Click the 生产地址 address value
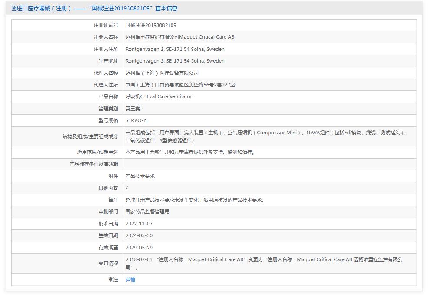 click(x=175, y=61)
